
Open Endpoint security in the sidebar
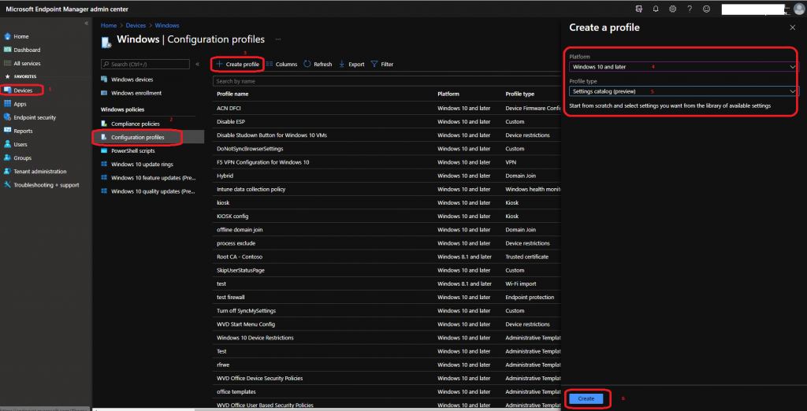pyautogui.click(x=35, y=117)
